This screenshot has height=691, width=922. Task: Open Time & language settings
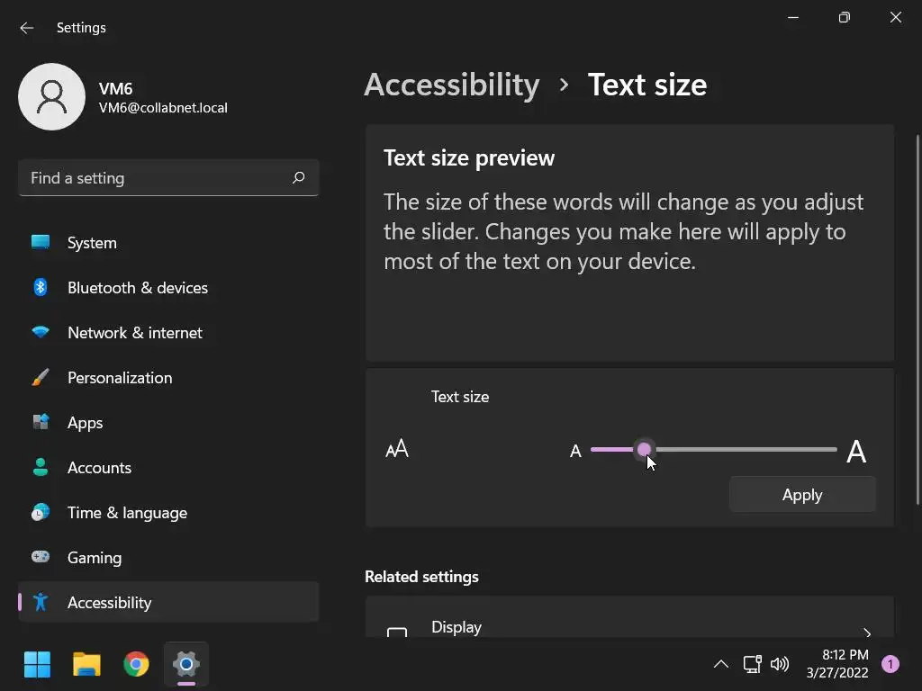tap(127, 513)
